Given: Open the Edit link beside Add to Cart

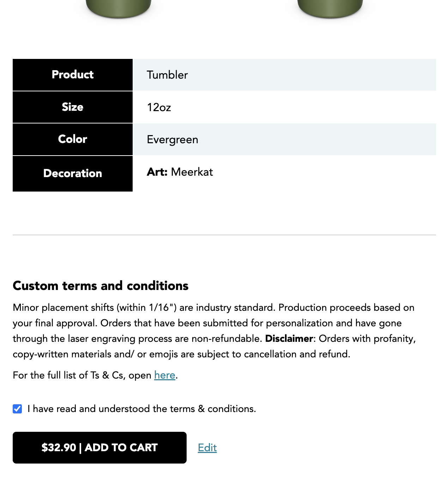Looking at the screenshot, I should coord(207,448).
